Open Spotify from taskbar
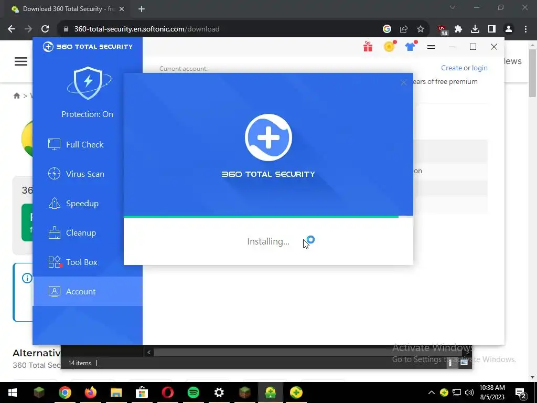Viewport: 537px width, 403px height. click(x=193, y=393)
